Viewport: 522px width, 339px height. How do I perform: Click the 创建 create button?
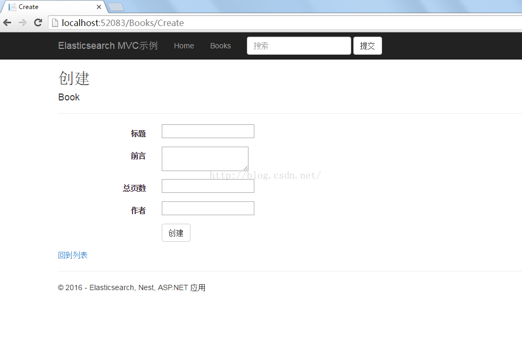[176, 233]
